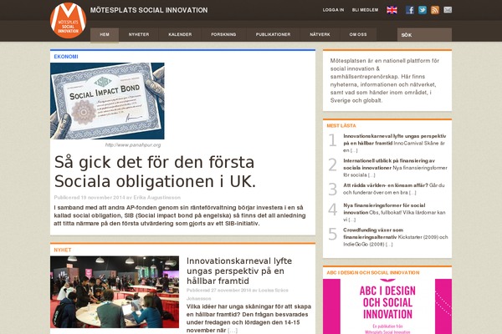Open most-read item 4 'Nya finansieringsformer för social innovation'
The image size is (502, 334).
pyautogui.click(x=394, y=213)
